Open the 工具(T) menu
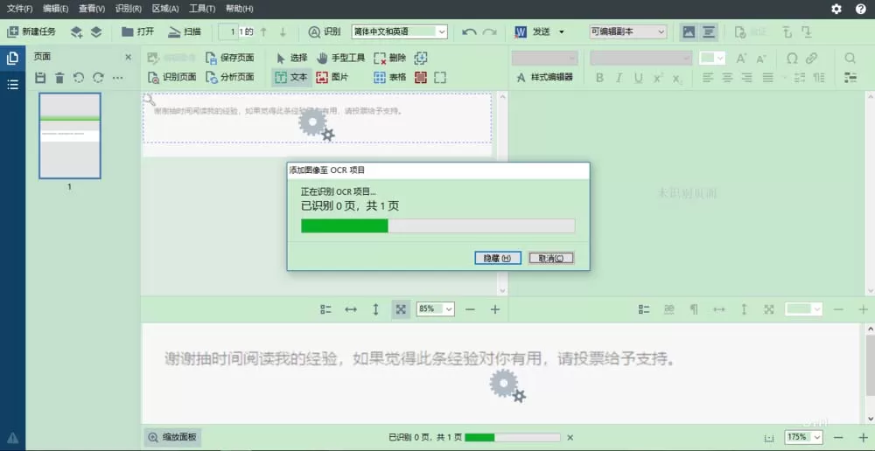This screenshot has height=451, width=875. tap(202, 9)
